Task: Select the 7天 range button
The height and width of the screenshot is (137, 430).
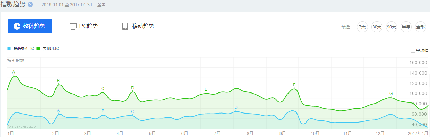Action: [362, 27]
